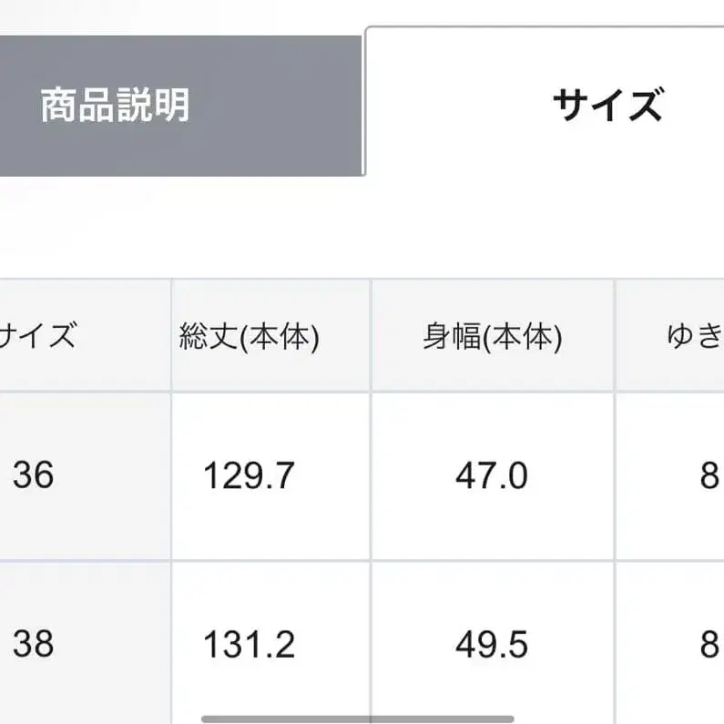Viewport: 724px width, 724px height.
Task: Click scrollbar track left of the thumb
Action: 100,718
